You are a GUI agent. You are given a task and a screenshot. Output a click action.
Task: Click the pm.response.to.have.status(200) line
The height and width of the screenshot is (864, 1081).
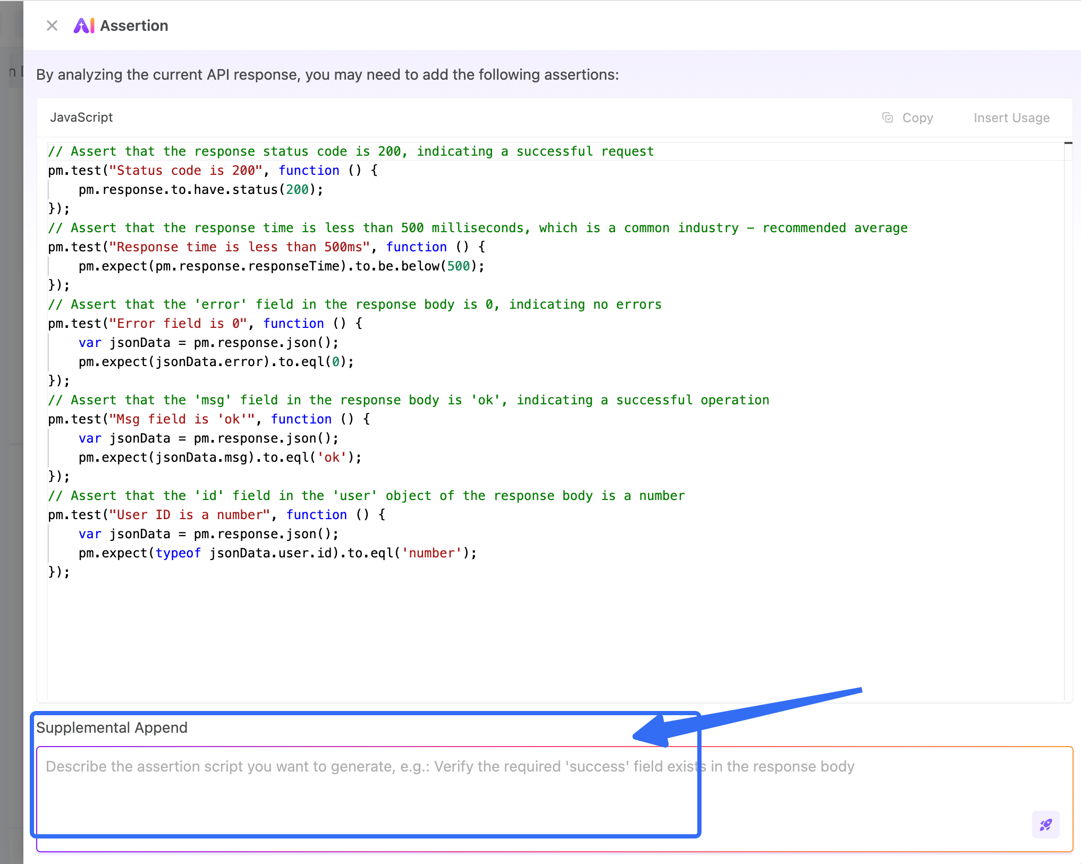tap(201, 190)
